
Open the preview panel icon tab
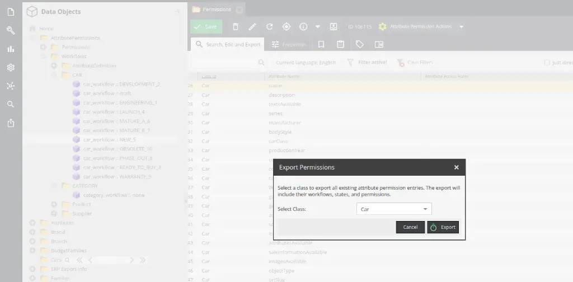tap(379, 44)
